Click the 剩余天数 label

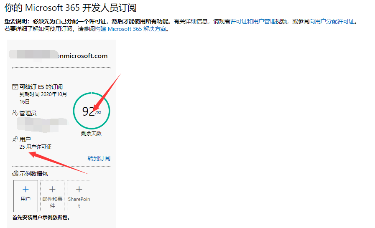point(92,133)
